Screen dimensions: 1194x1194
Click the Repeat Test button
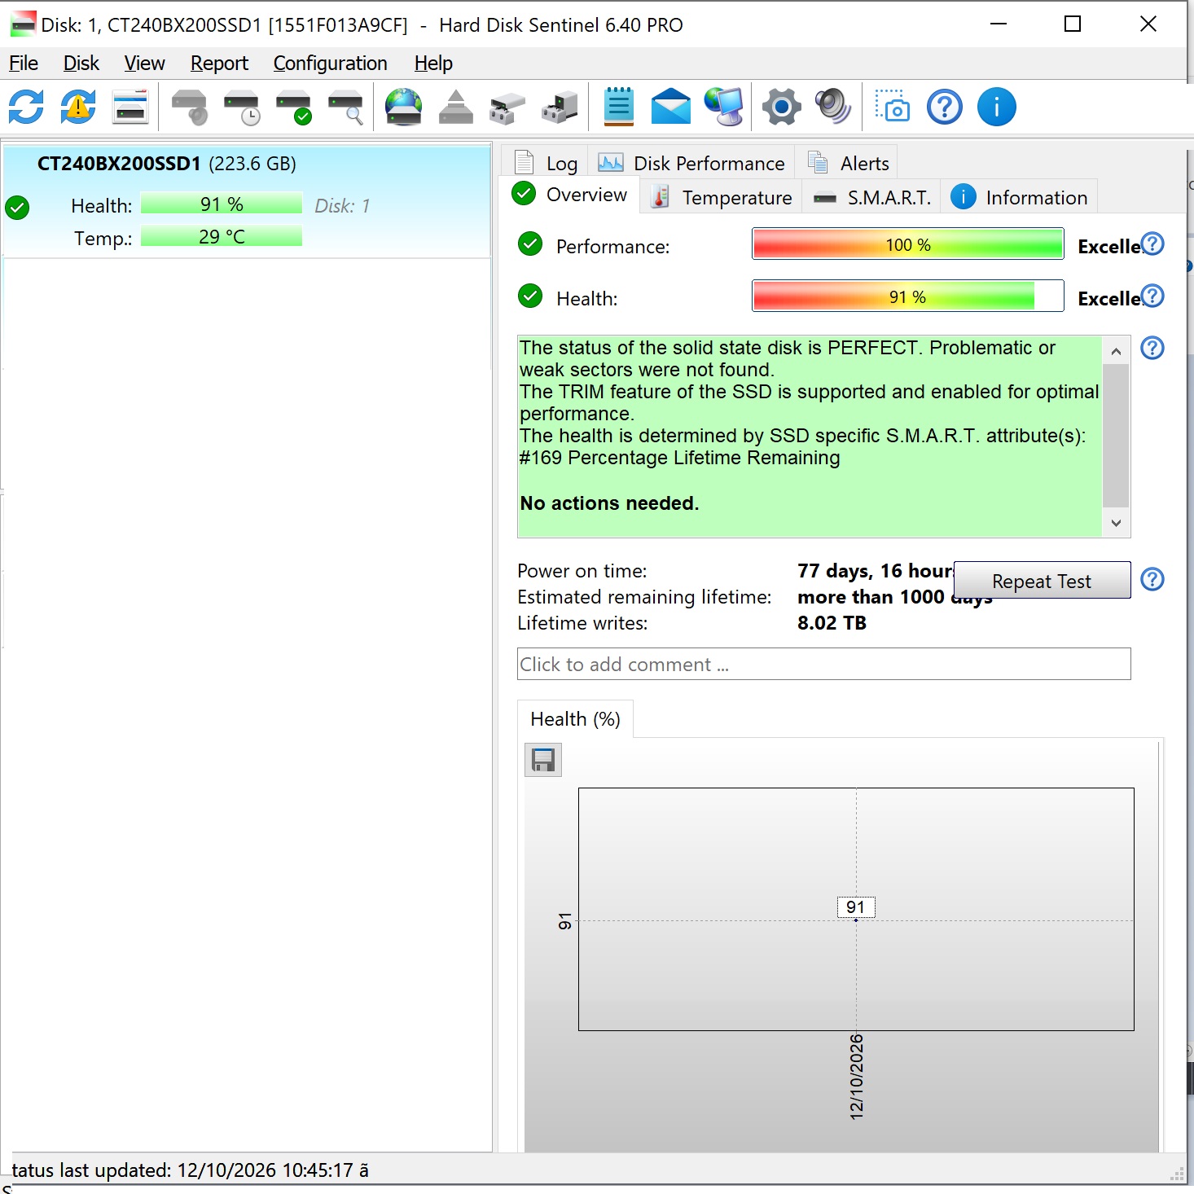click(x=1042, y=581)
